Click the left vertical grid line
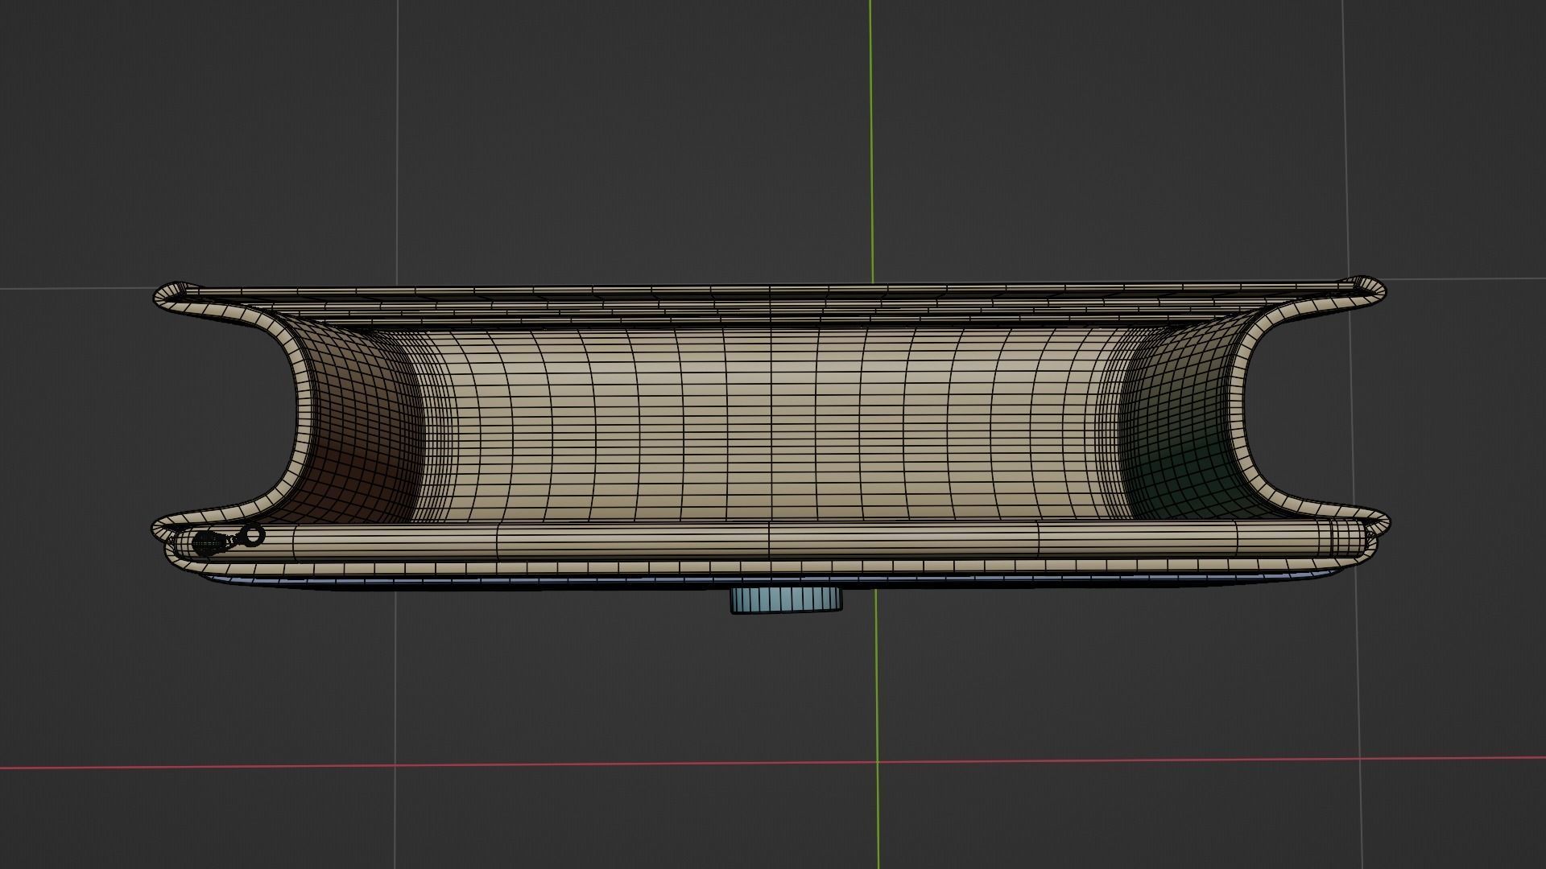Viewport: 1546px width, 869px height. pyautogui.click(x=397, y=161)
